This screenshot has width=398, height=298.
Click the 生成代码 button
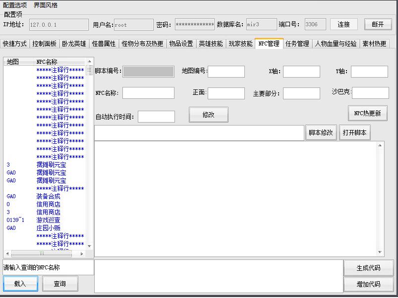[368, 268]
